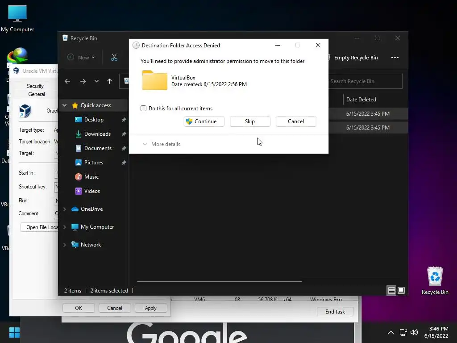Open the See more ellipsis menu

coord(395,58)
